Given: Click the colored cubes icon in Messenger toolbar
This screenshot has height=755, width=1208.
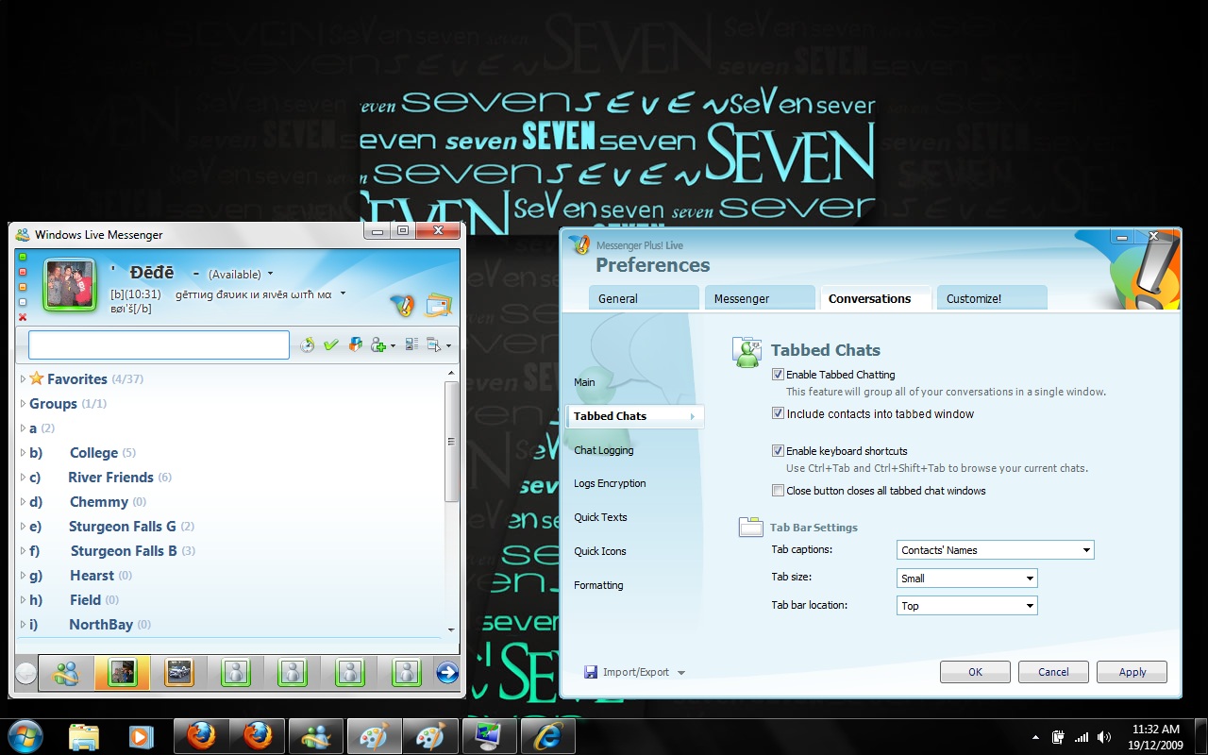Looking at the screenshot, I should [355, 345].
